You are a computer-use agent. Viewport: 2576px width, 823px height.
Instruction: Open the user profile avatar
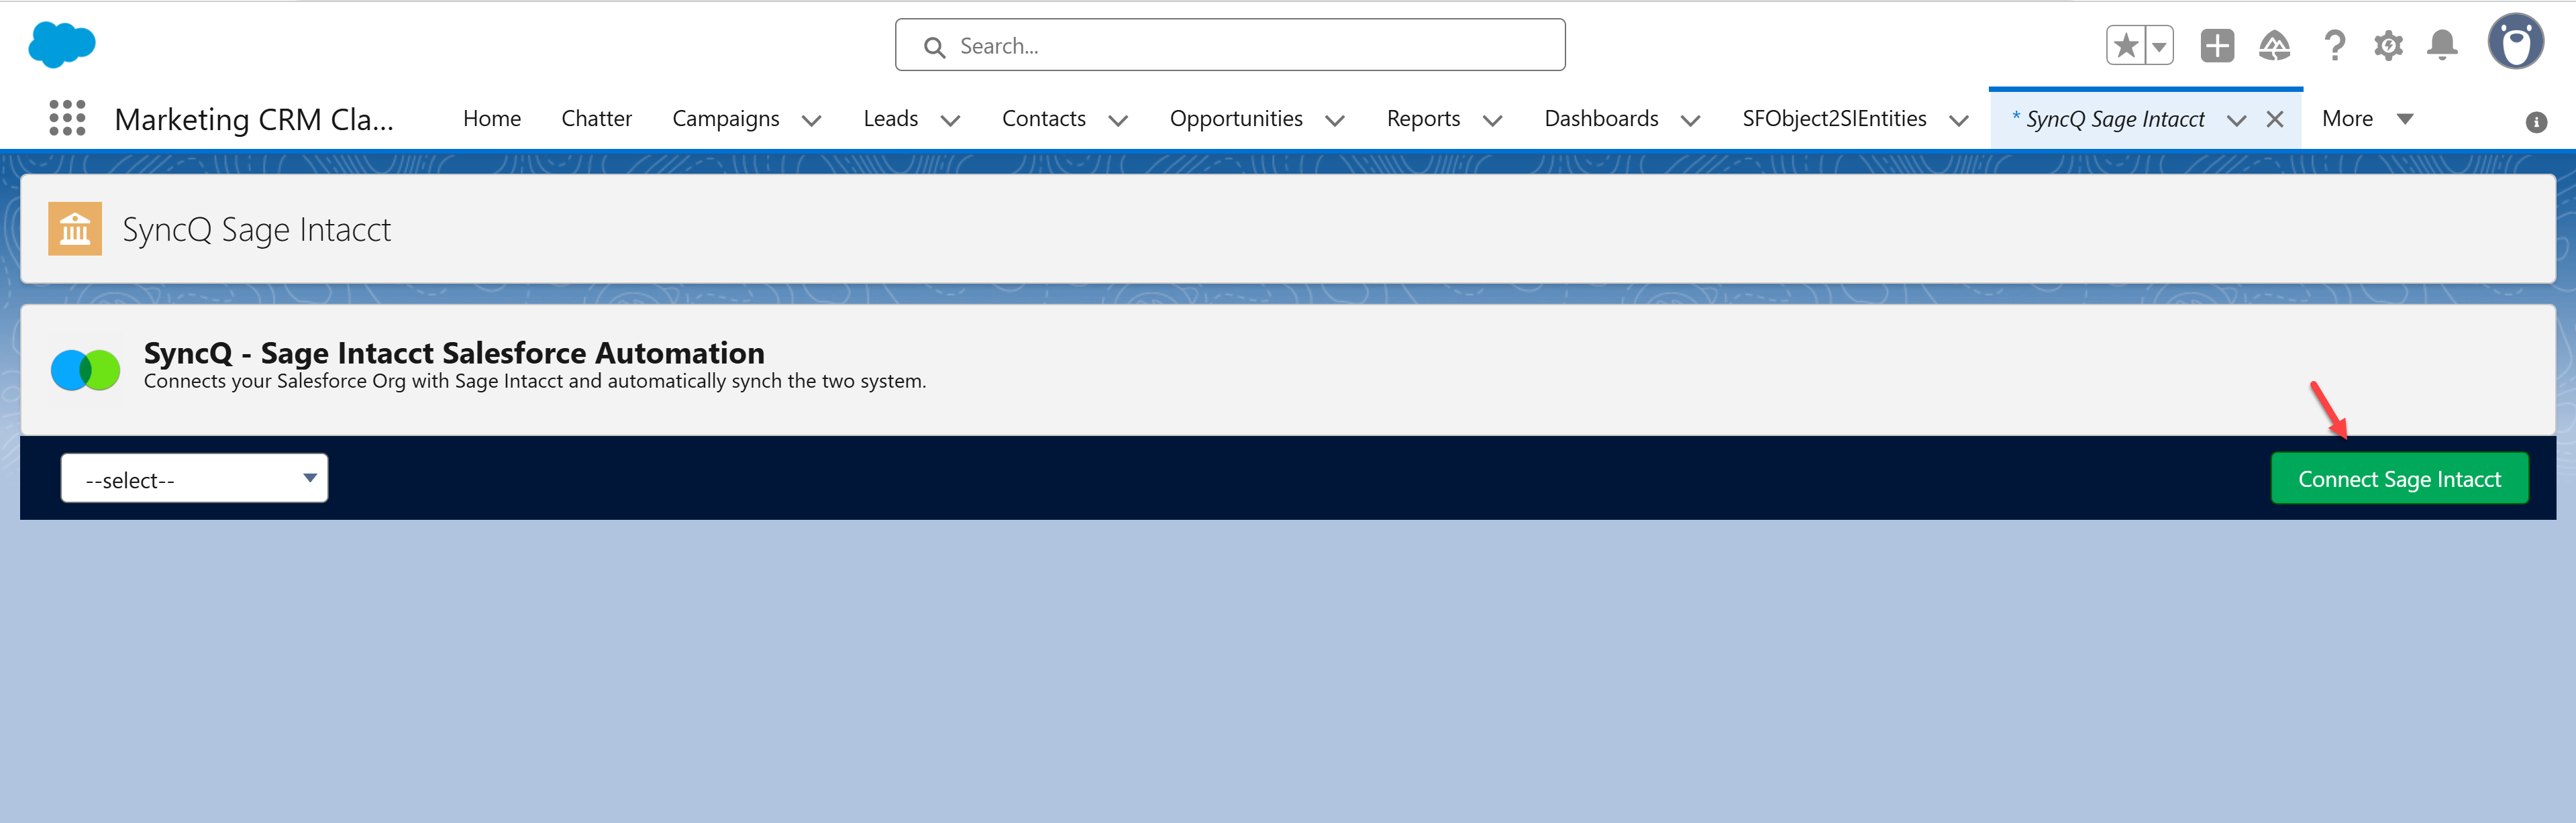(x=2516, y=42)
